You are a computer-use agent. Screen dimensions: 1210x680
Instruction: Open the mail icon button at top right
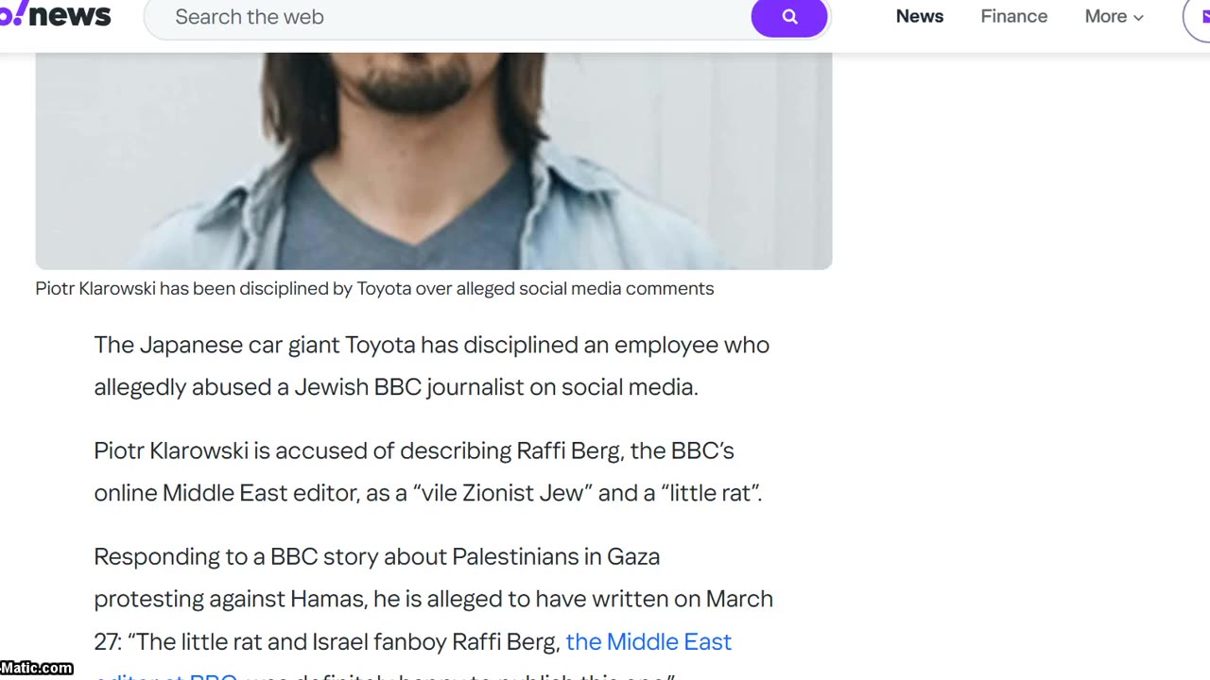[x=1197, y=17]
